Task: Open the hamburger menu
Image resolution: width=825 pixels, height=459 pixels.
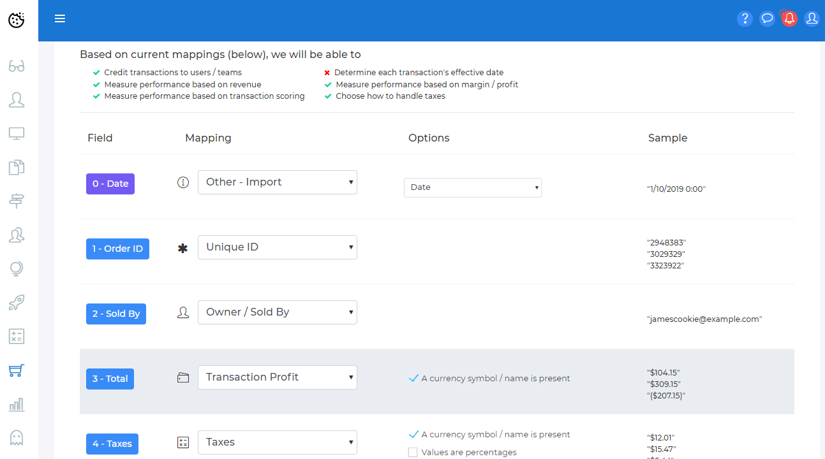Action: click(x=60, y=19)
